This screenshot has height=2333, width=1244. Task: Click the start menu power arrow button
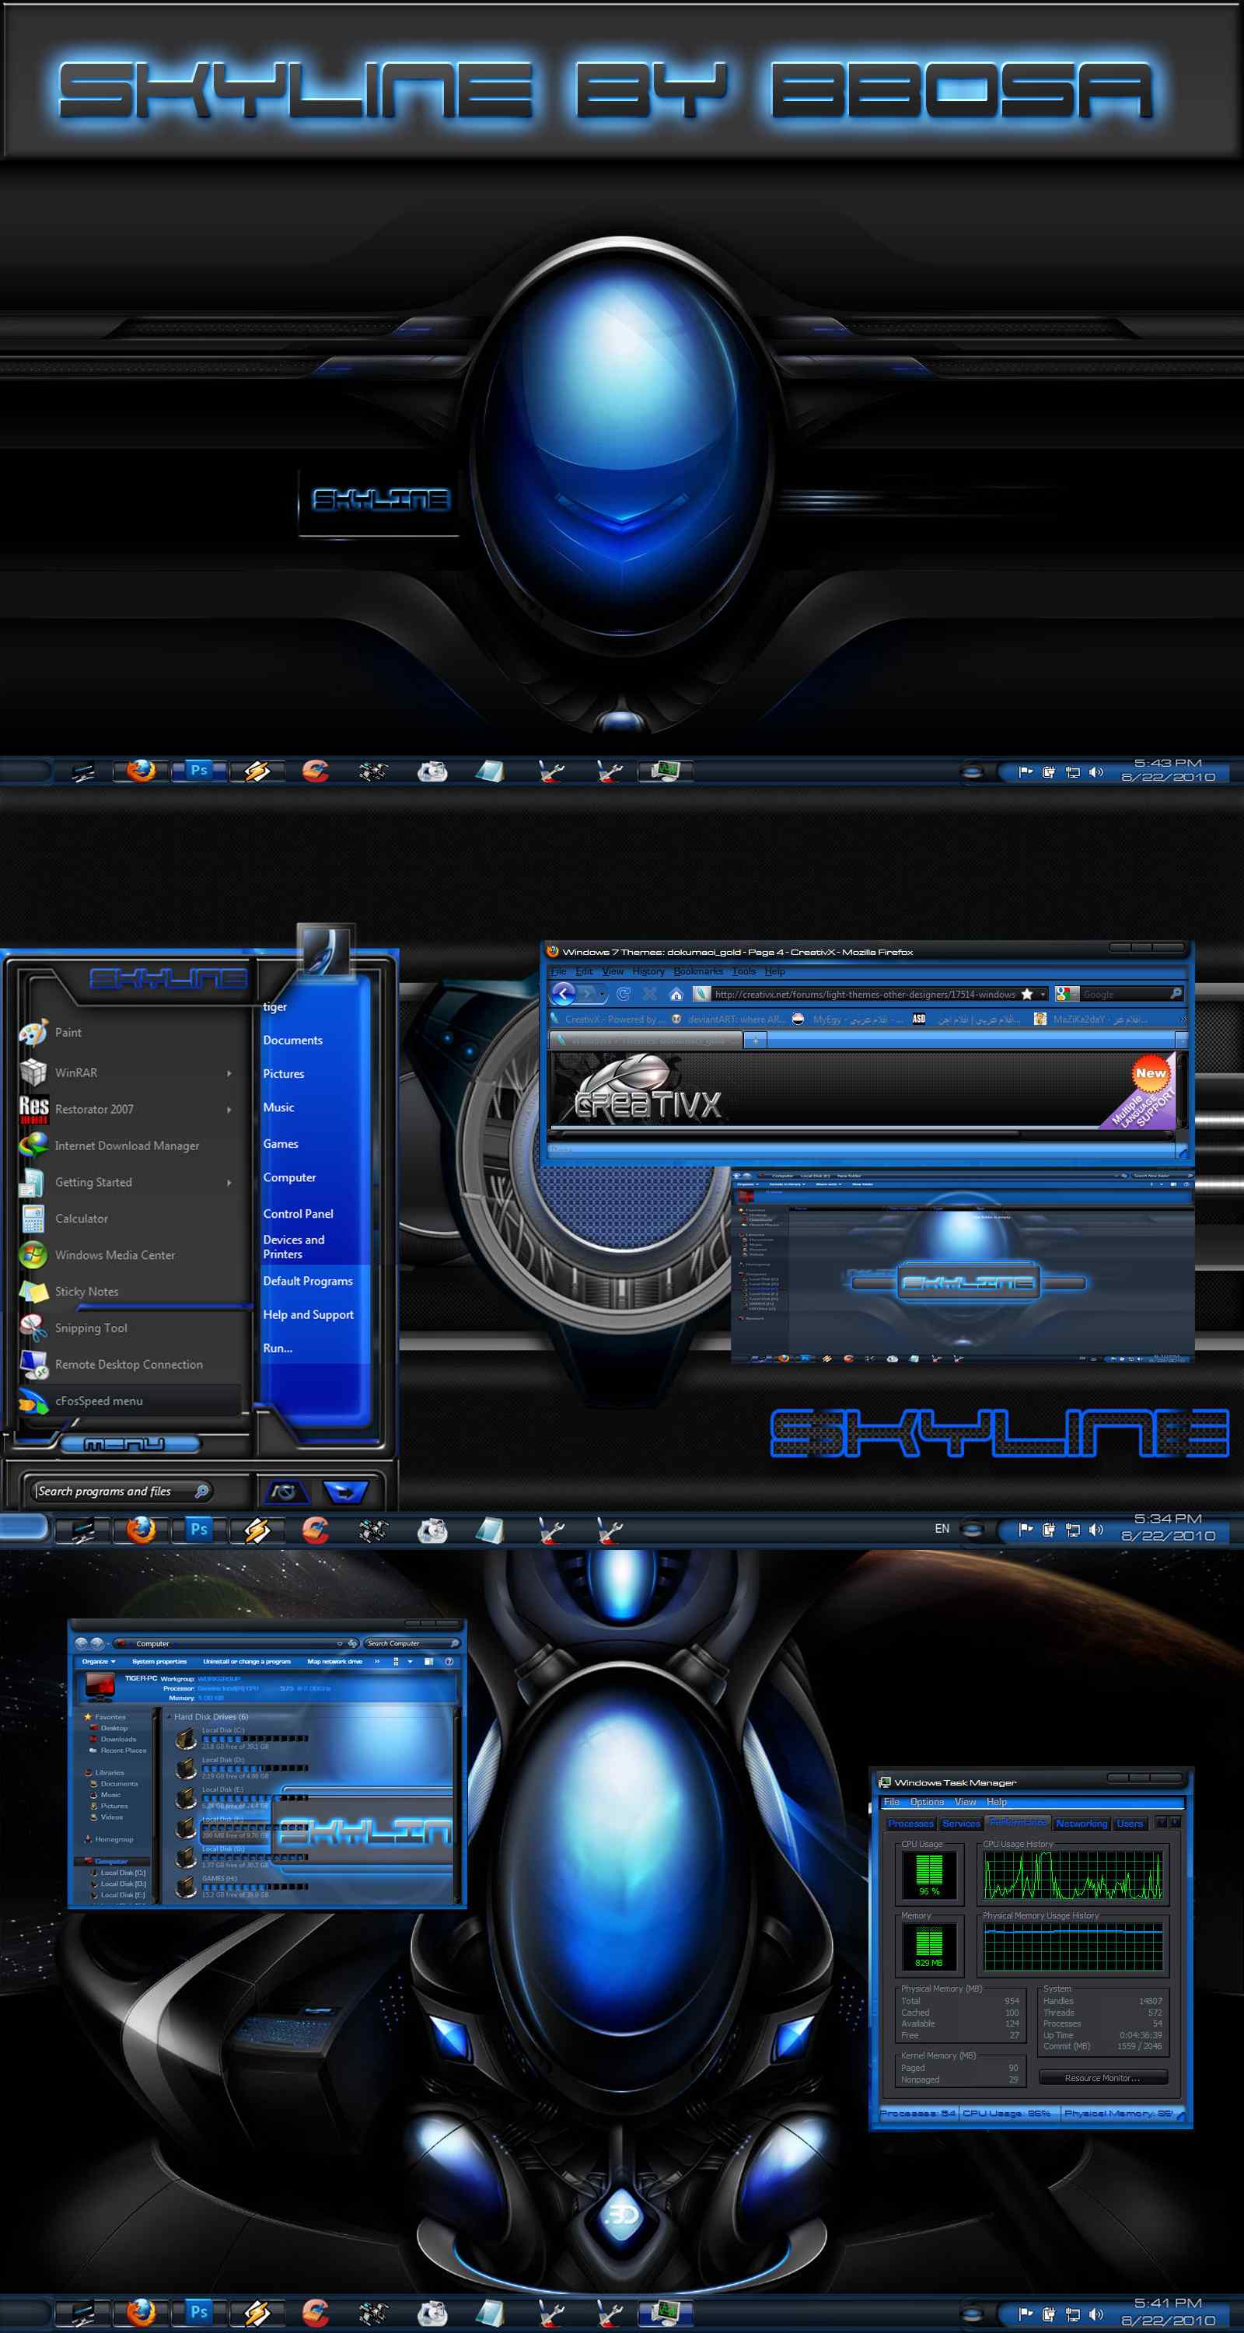pyautogui.click(x=346, y=1491)
